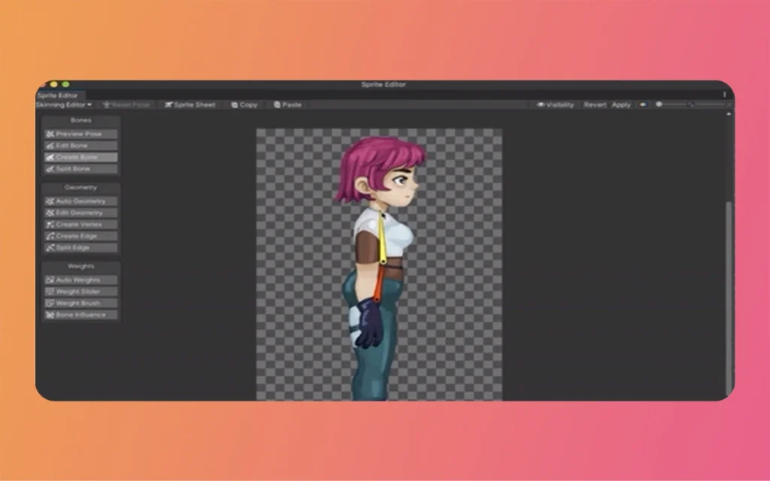Viewport: 770px width, 481px height.
Task: Generate Auto Weights for bones
Action: pos(80,280)
